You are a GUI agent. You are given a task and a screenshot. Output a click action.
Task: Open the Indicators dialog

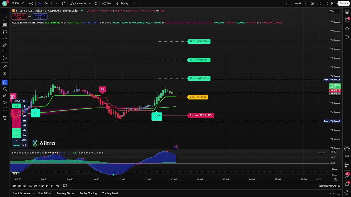[x=78, y=4]
